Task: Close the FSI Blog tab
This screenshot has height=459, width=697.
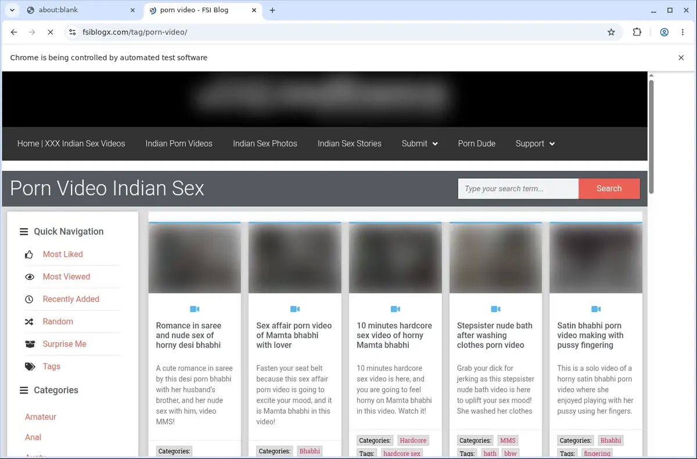Action: coord(254,10)
